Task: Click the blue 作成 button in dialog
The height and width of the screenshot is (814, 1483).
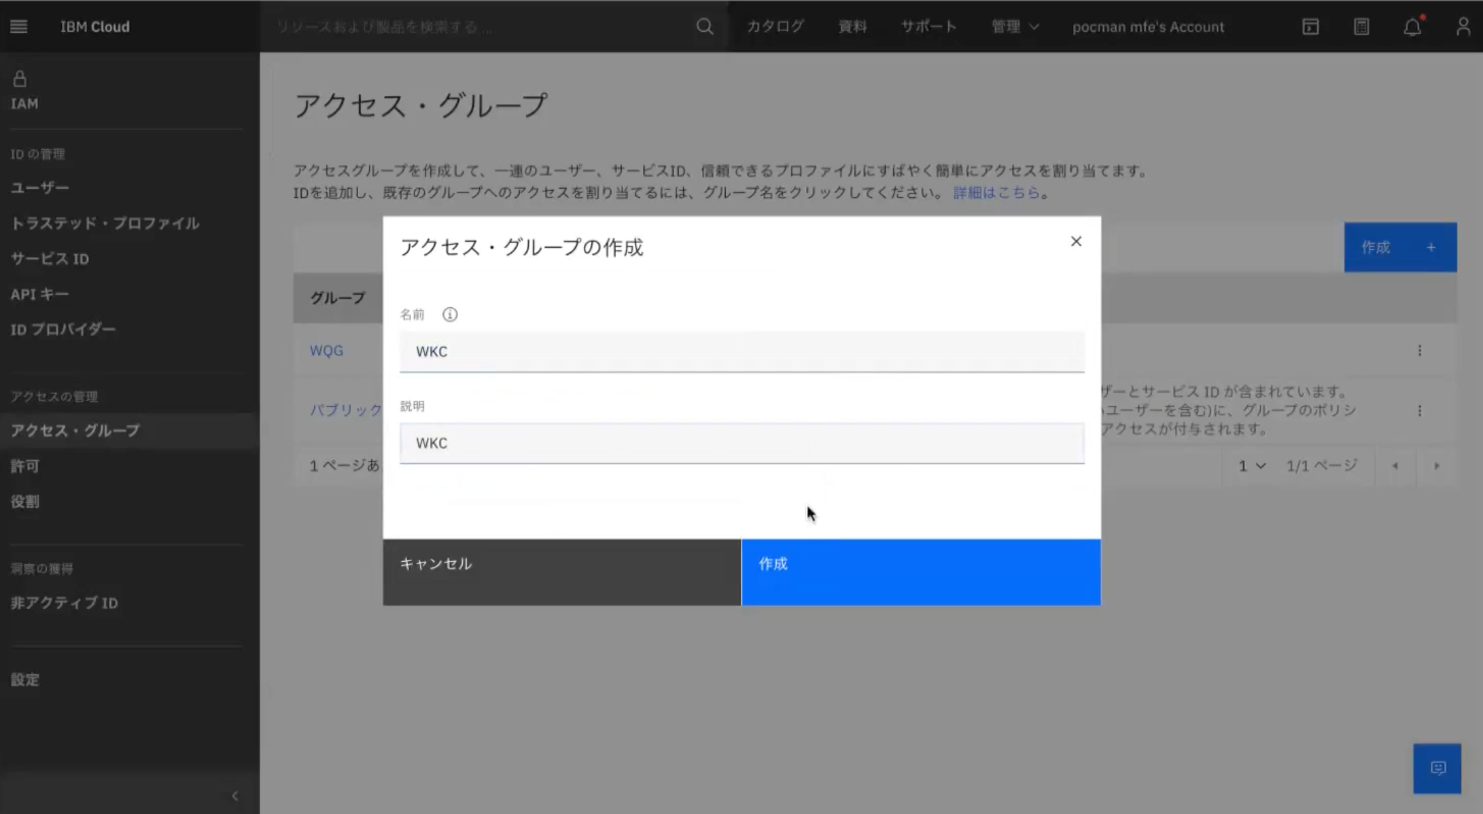Action: (921, 571)
